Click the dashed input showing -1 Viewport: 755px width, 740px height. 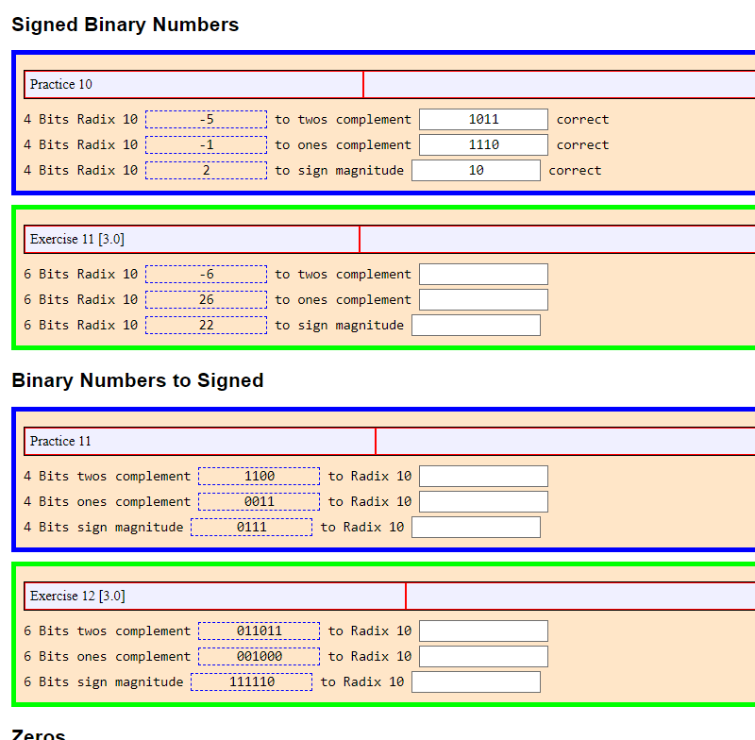pos(206,144)
